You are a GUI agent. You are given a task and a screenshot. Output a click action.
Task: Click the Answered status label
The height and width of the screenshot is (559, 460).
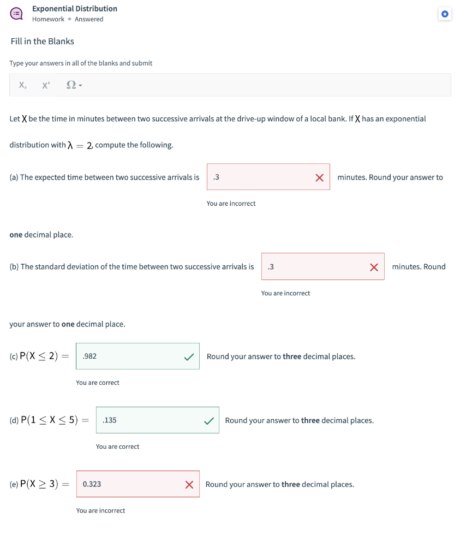pos(88,19)
